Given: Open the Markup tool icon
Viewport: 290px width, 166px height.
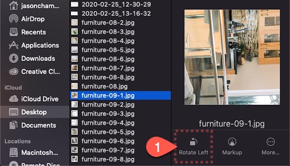Looking at the screenshot, I should point(232,142).
